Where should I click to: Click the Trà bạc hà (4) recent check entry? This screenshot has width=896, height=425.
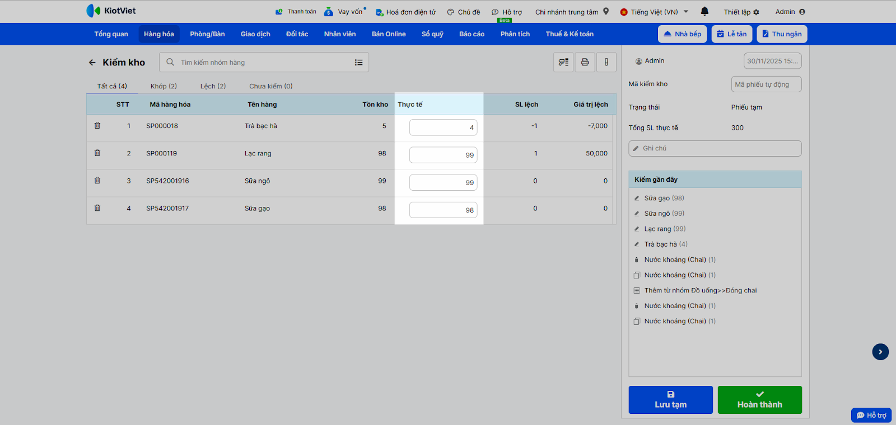point(666,244)
